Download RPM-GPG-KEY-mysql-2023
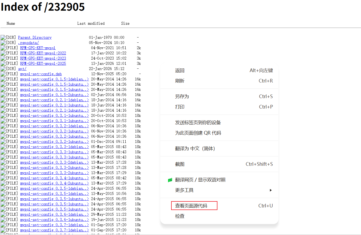 point(43,58)
